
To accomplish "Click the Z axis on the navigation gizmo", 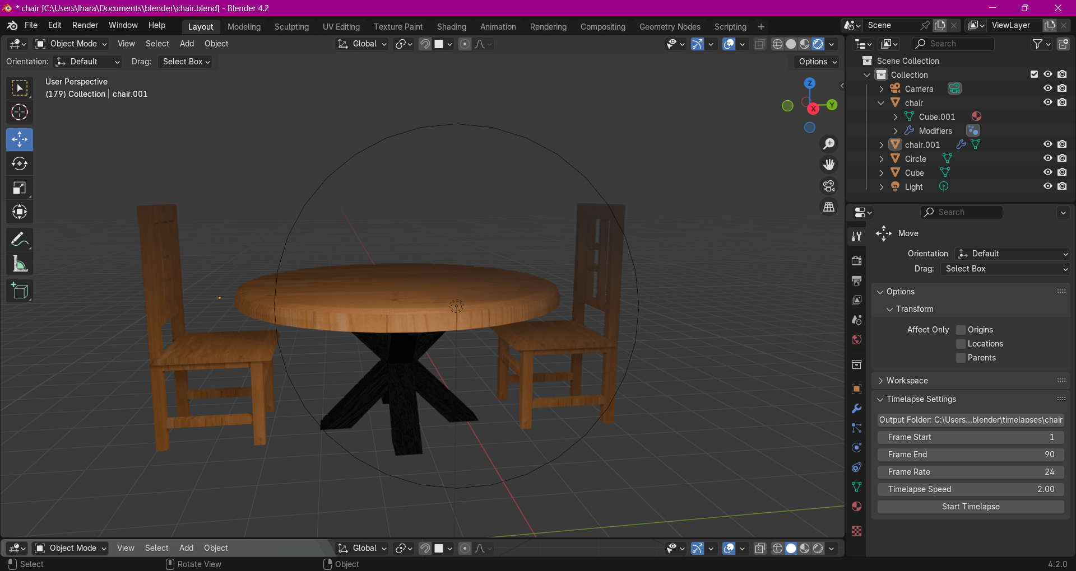I will point(809,83).
